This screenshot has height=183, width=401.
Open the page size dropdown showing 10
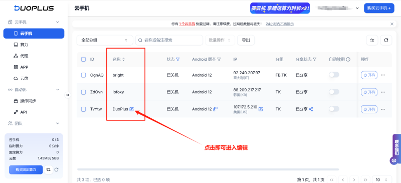click(x=382, y=179)
